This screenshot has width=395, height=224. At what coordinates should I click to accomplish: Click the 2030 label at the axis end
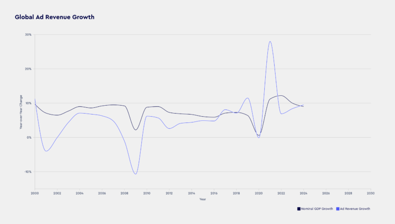pos(370,193)
